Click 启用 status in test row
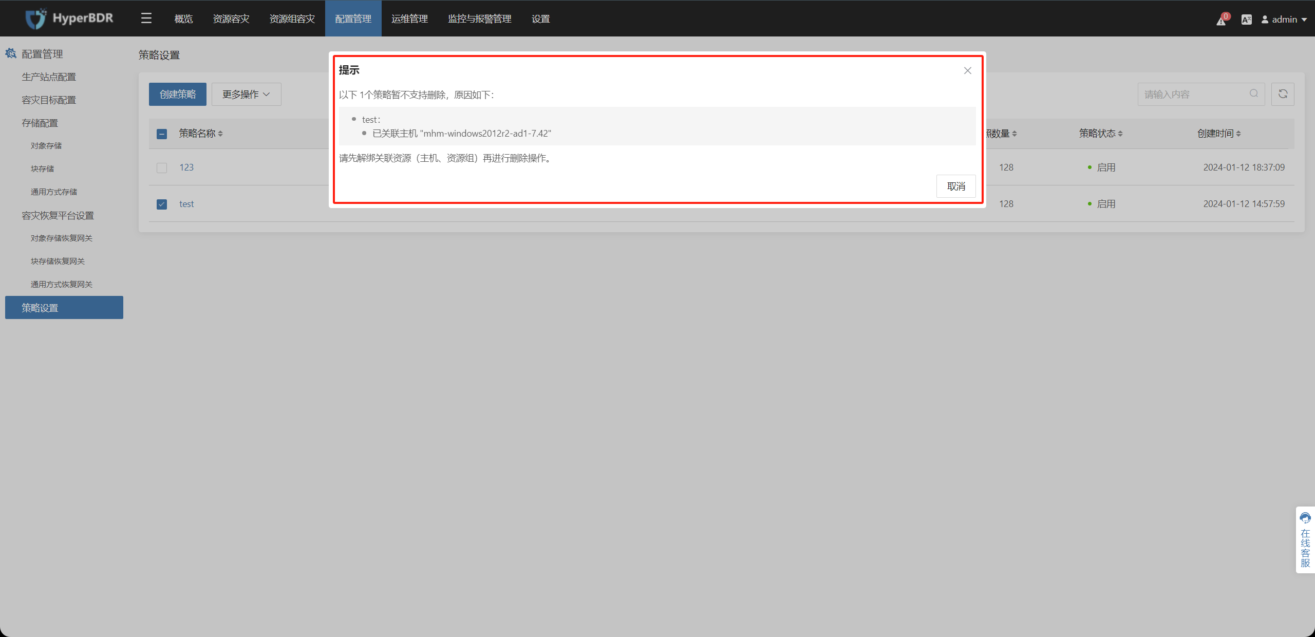The height and width of the screenshot is (637, 1315). pyautogui.click(x=1106, y=204)
